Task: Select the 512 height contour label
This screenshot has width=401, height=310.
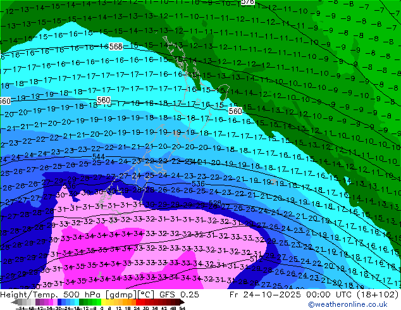Action: coord(256,259)
